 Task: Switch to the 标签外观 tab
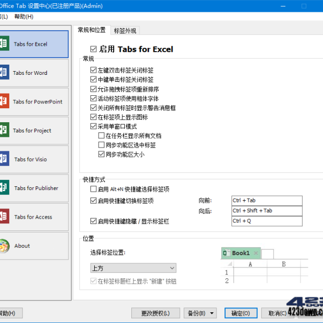click(x=125, y=31)
